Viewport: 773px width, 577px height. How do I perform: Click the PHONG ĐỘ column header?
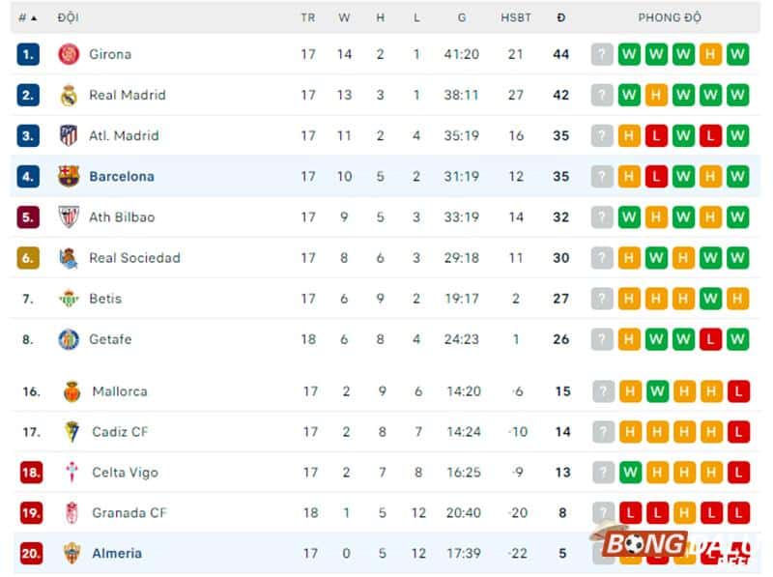click(671, 17)
